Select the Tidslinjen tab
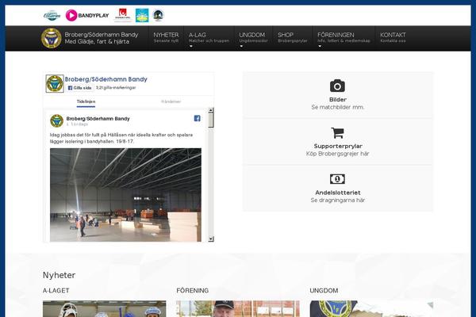 (86, 101)
